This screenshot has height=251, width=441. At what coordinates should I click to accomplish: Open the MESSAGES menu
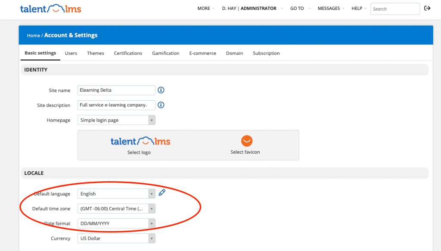329,8
